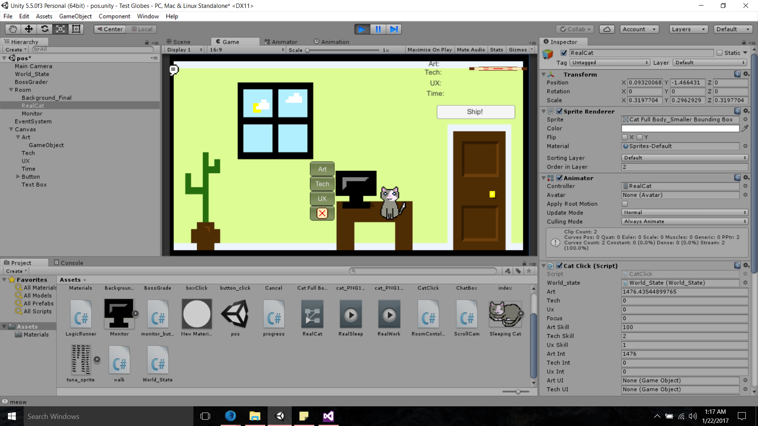Toggle the Static checkbox for RealCat
This screenshot has height=426, width=758.
[x=719, y=53]
